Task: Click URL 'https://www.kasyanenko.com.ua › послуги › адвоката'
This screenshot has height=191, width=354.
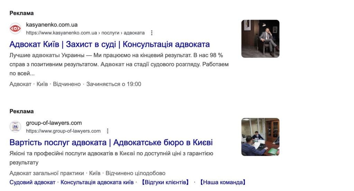Action: click(85, 33)
